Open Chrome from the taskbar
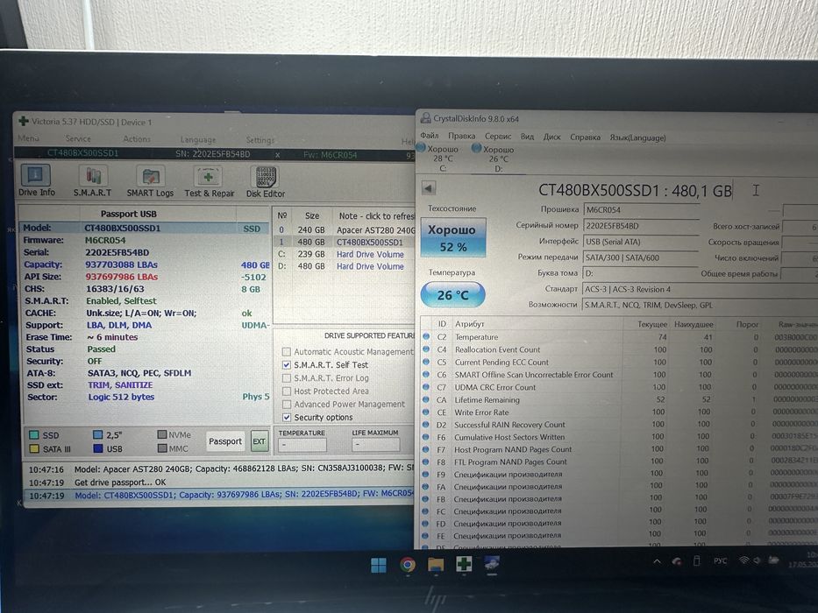The width and height of the screenshot is (818, 613). pos(408,565)
